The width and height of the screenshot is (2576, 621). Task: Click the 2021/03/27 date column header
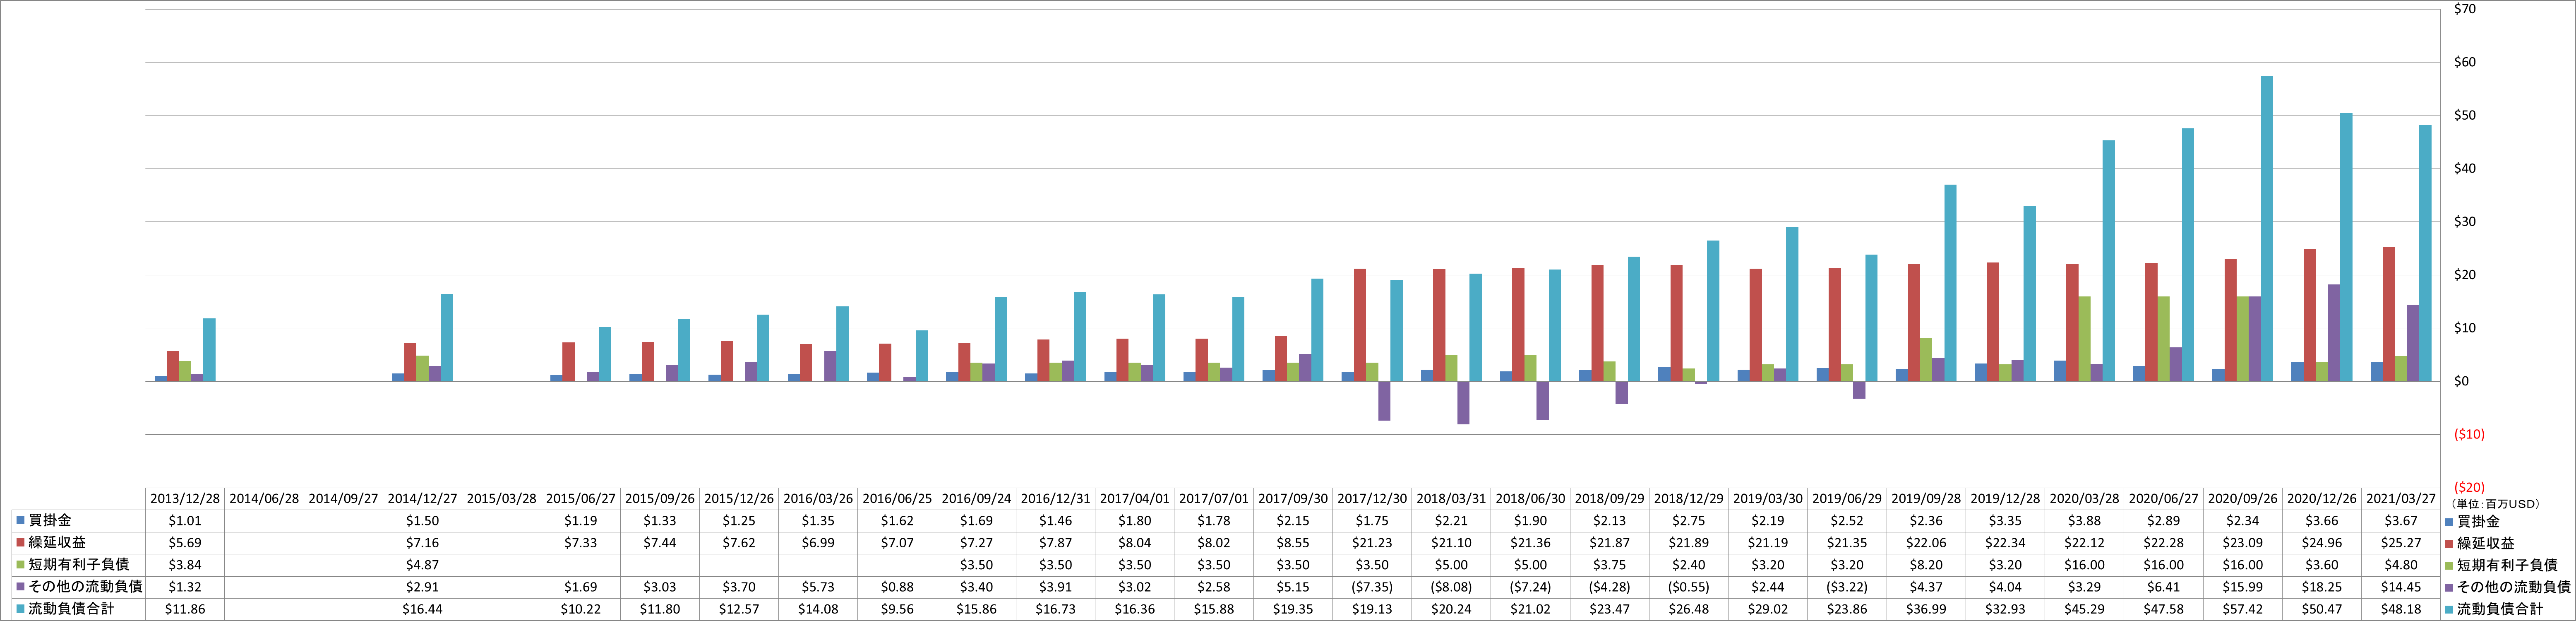click(2401, 499)
